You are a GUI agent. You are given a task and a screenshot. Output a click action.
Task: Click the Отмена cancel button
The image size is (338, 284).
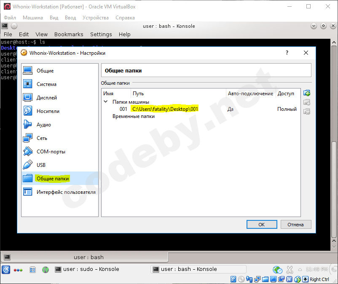(x=296, y=225)
